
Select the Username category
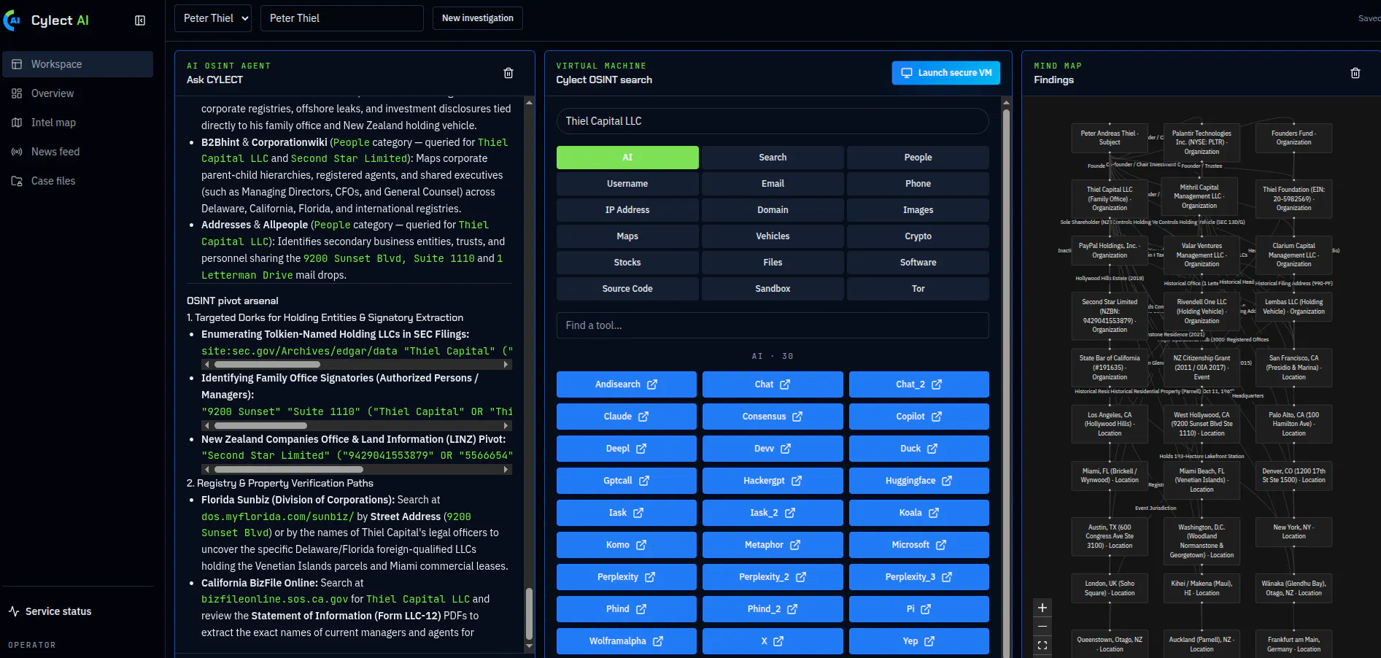tap(627, 184)
